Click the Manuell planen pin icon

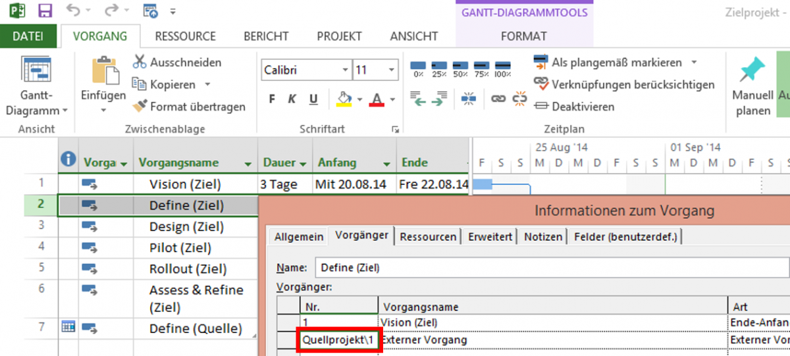pyautogui.click(x=752, y=71)
